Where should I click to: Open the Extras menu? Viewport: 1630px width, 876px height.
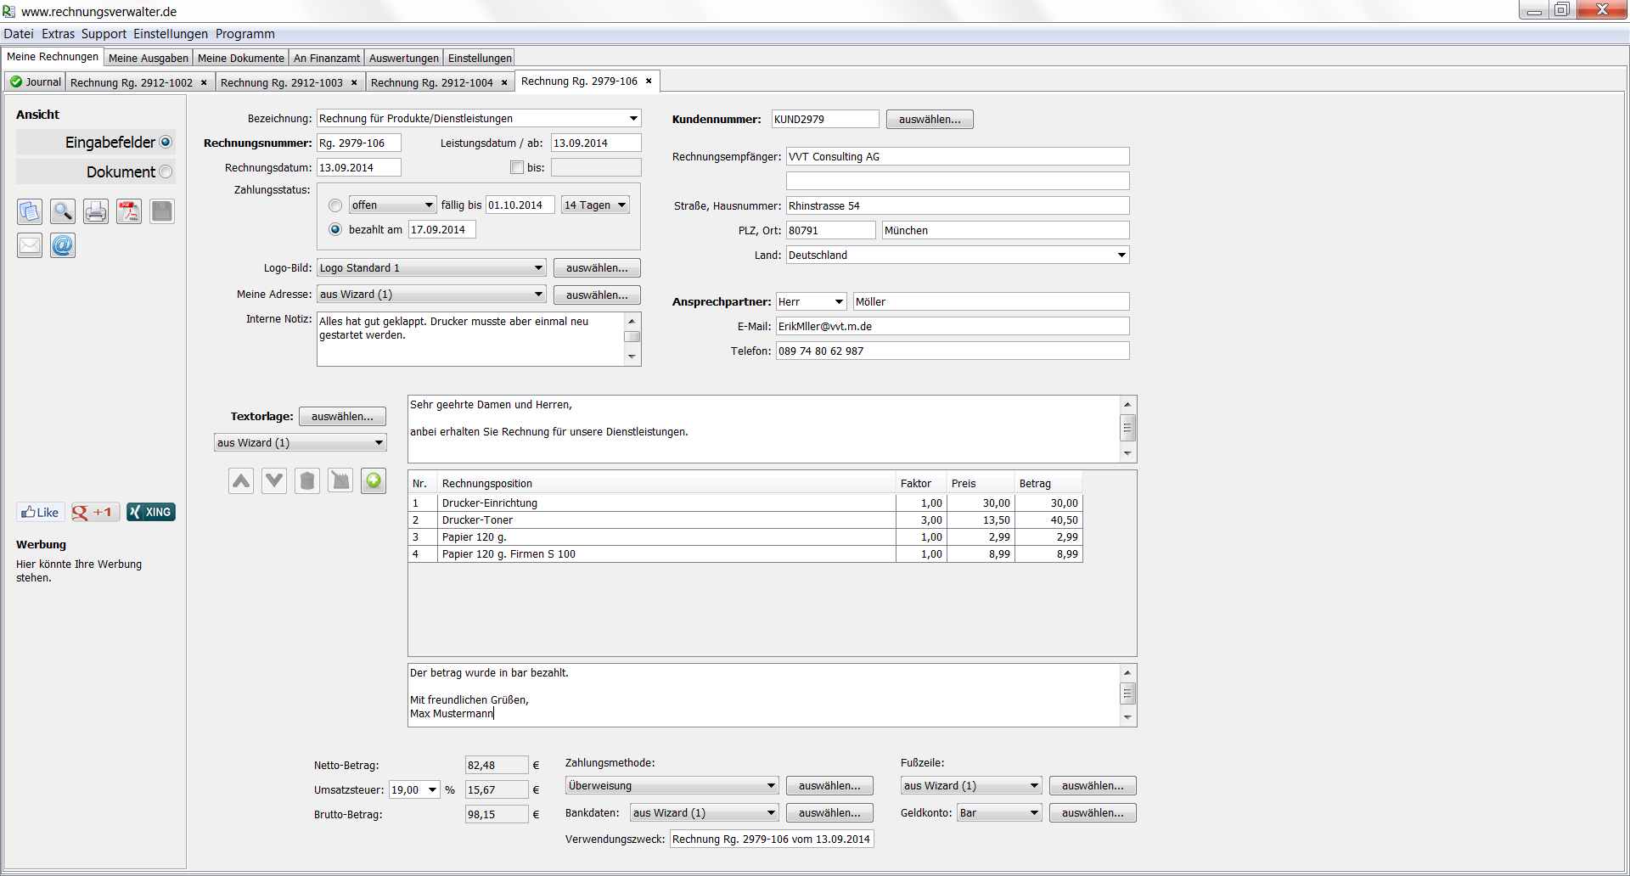(x=58, y=34)
